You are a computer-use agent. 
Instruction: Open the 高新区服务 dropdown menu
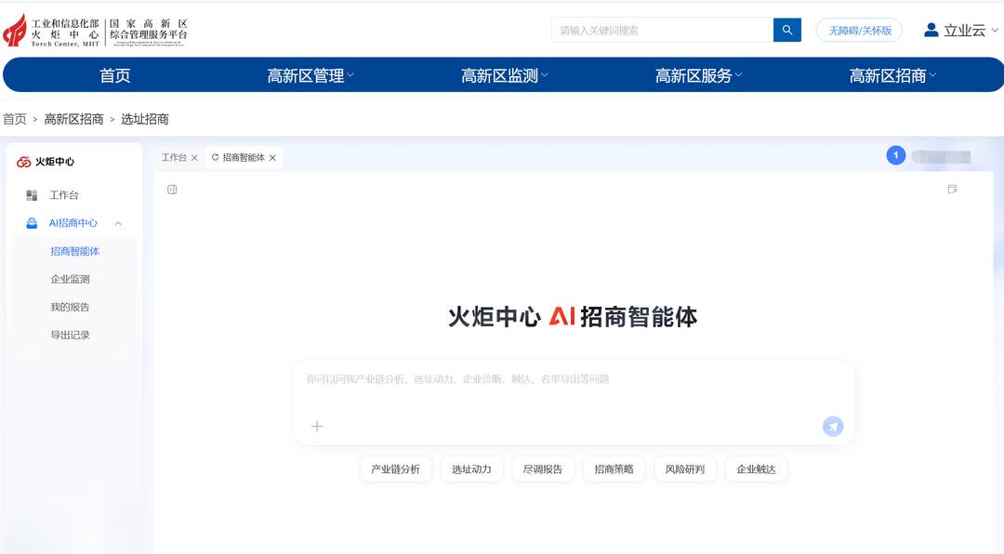click(698, 75)
